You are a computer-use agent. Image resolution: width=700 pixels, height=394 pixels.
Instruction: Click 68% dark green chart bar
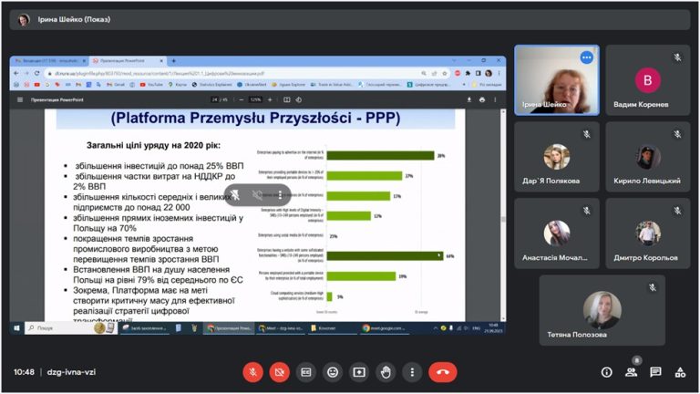[x=385, y=256]
